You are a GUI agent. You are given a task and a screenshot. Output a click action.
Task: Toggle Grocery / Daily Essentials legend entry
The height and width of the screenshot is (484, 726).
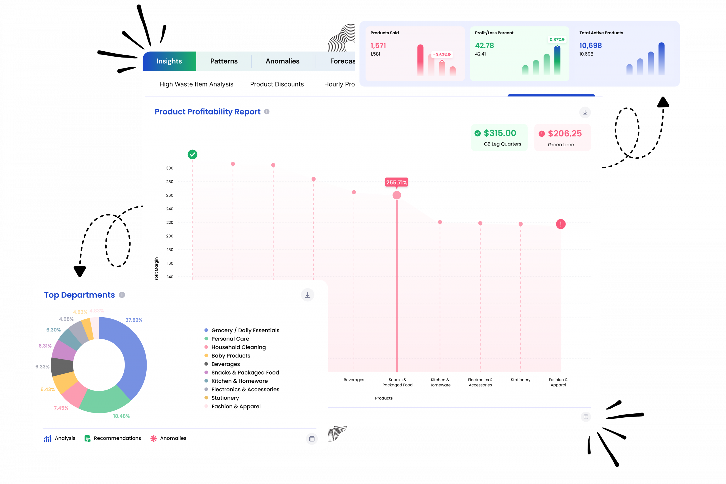[x=245, y=330]
